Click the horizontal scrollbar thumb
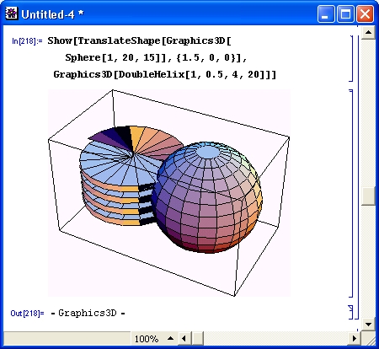 pyautogui.click(x=198, y=338)
